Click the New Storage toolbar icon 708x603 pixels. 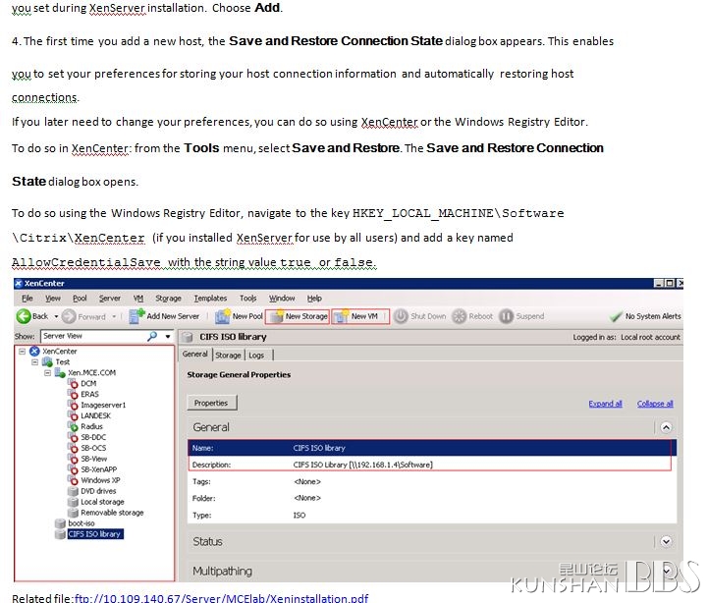coord(276,316)
